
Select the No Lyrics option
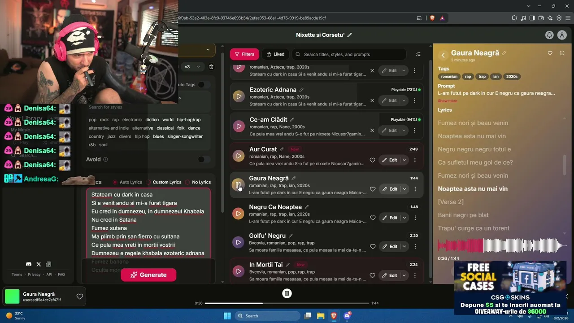pyautogui.click(x=198, y=182)
